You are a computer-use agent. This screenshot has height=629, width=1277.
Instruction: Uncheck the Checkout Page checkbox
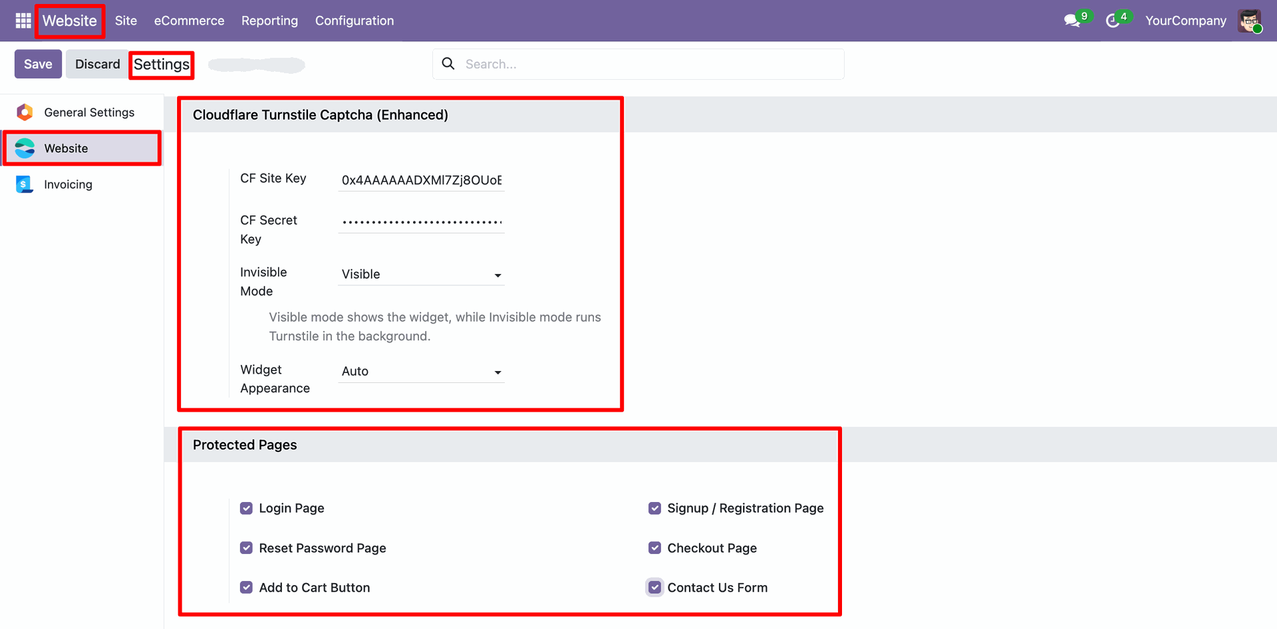[x=654, y=548]
